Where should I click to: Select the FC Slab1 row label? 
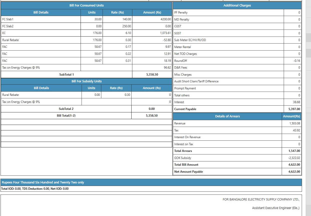8,19
